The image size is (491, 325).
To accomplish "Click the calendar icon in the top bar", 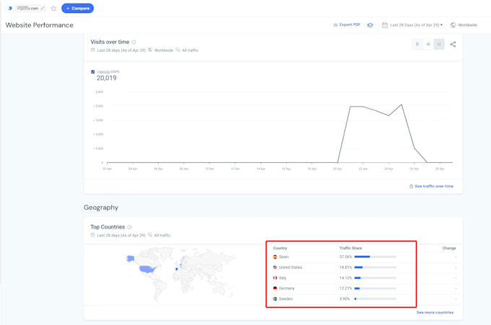I will click(385, 25).
